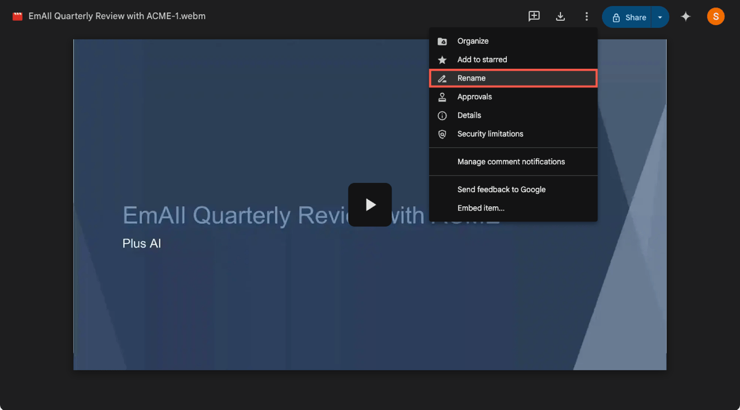Image resolution: width=740 pixels, height=410 pixels.
Task: Click the file name EmAll Quarterly Review title
Action: click(117, 17)
